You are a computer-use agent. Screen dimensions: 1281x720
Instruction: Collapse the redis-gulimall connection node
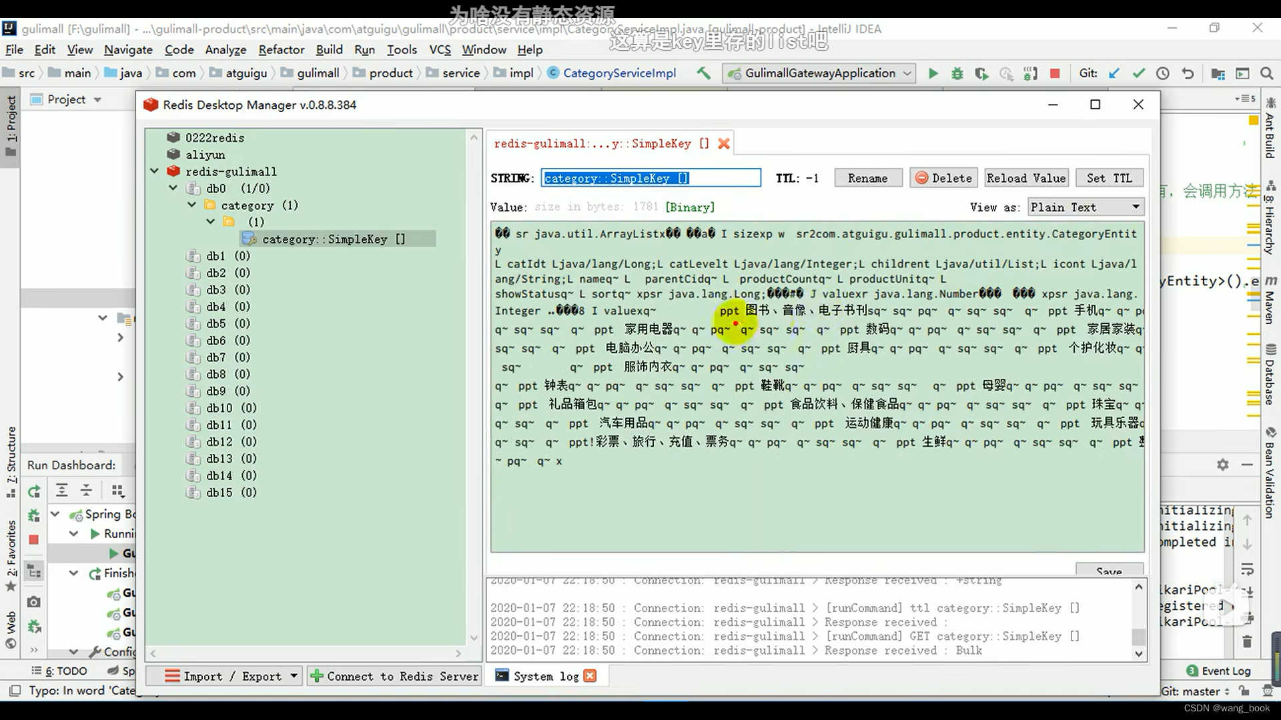pos(155,171)
